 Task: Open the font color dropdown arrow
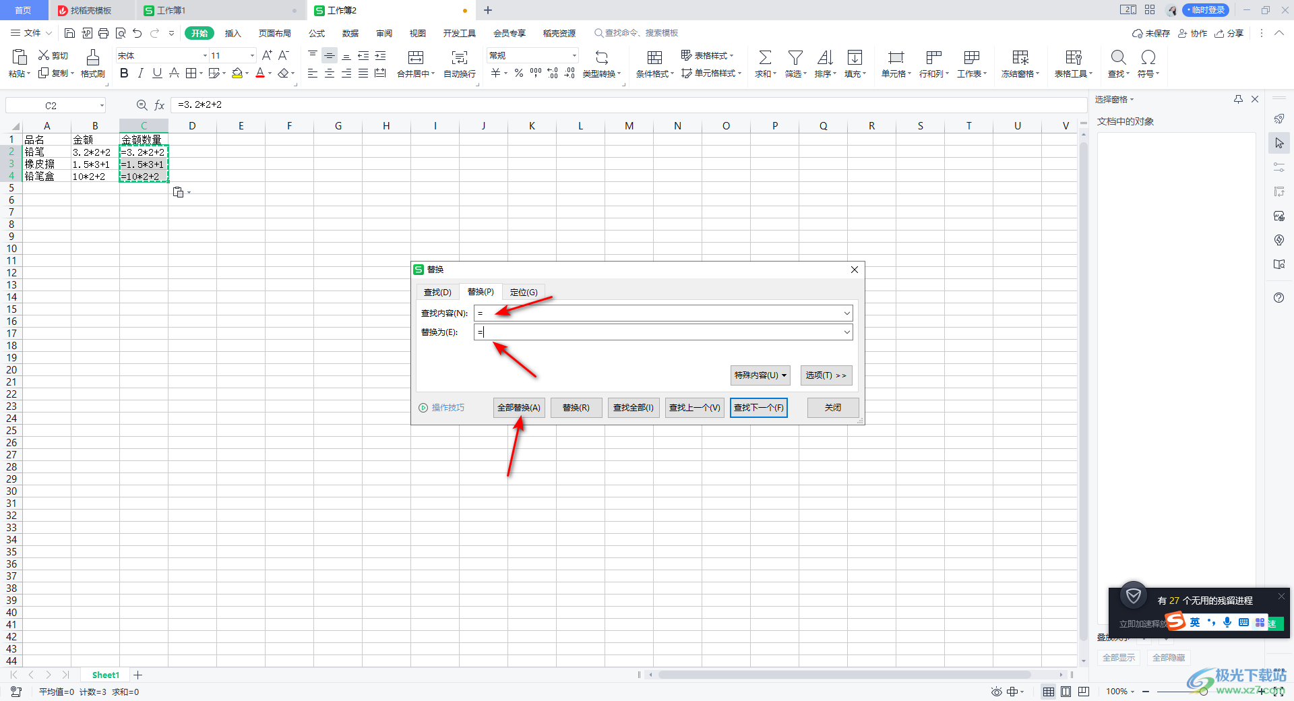click(x=270, y=73)
